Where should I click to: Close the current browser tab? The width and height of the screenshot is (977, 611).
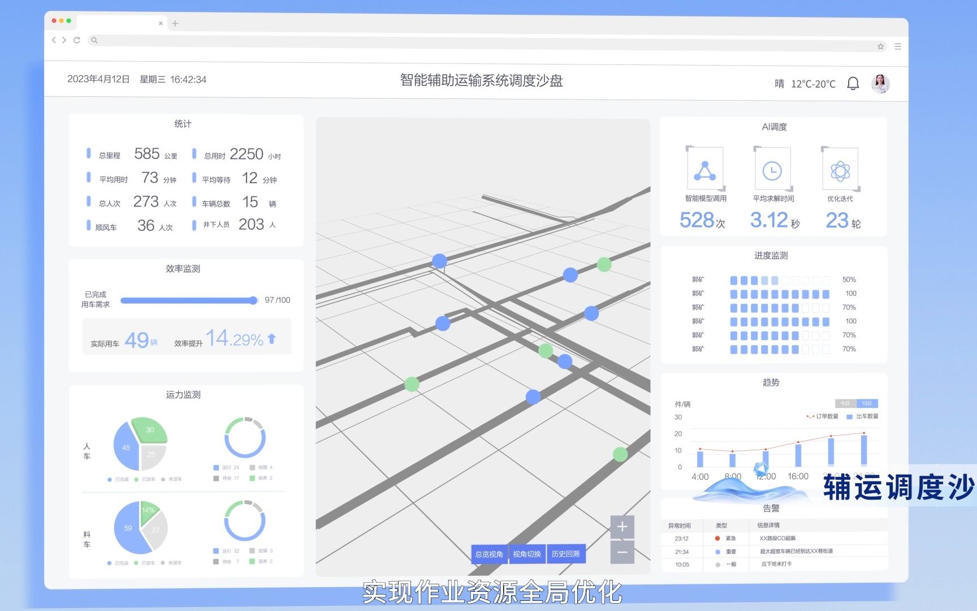[161, 23]
